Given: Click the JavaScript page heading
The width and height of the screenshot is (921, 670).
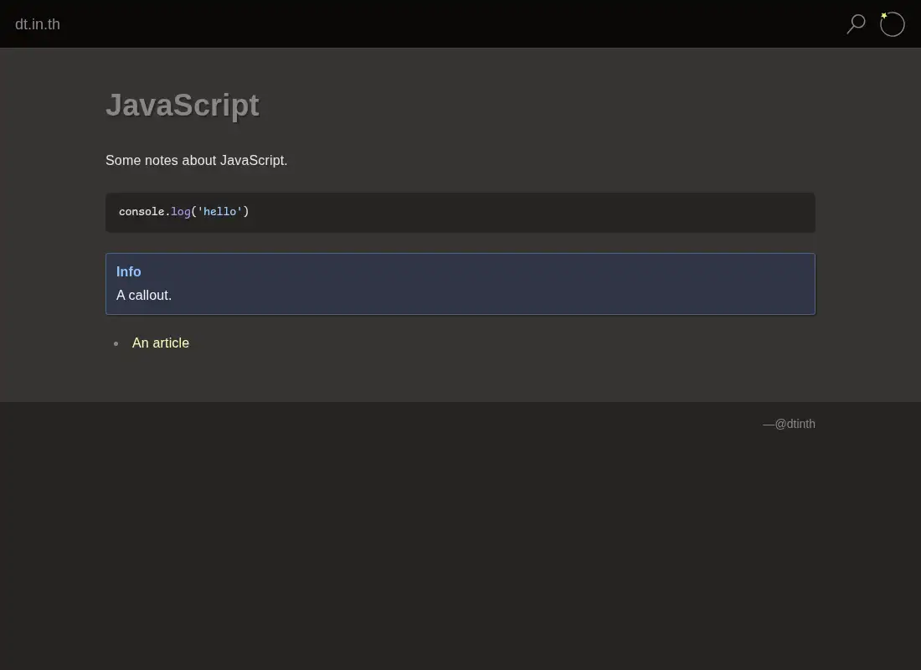Looking at the screenshot, I should coord(182,106).
